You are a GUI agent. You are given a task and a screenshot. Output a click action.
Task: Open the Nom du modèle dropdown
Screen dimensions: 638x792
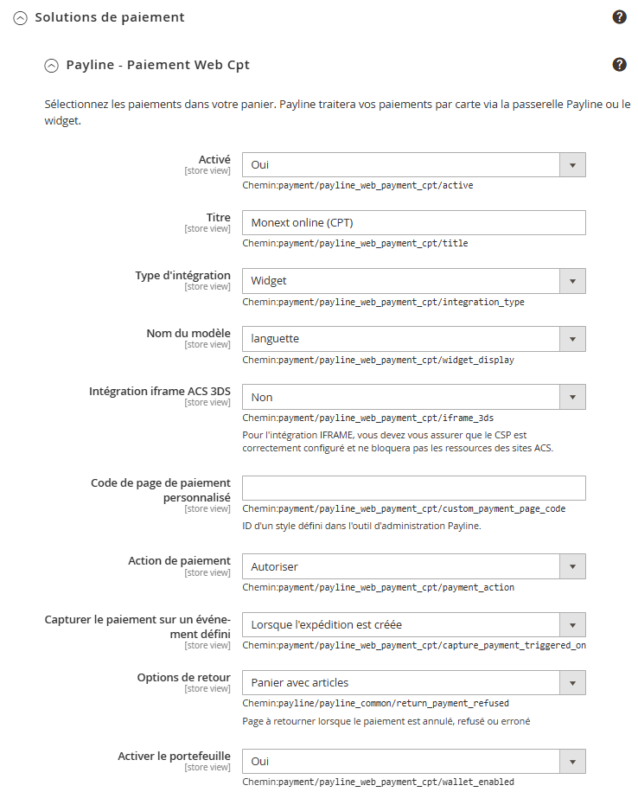(401, 338)
